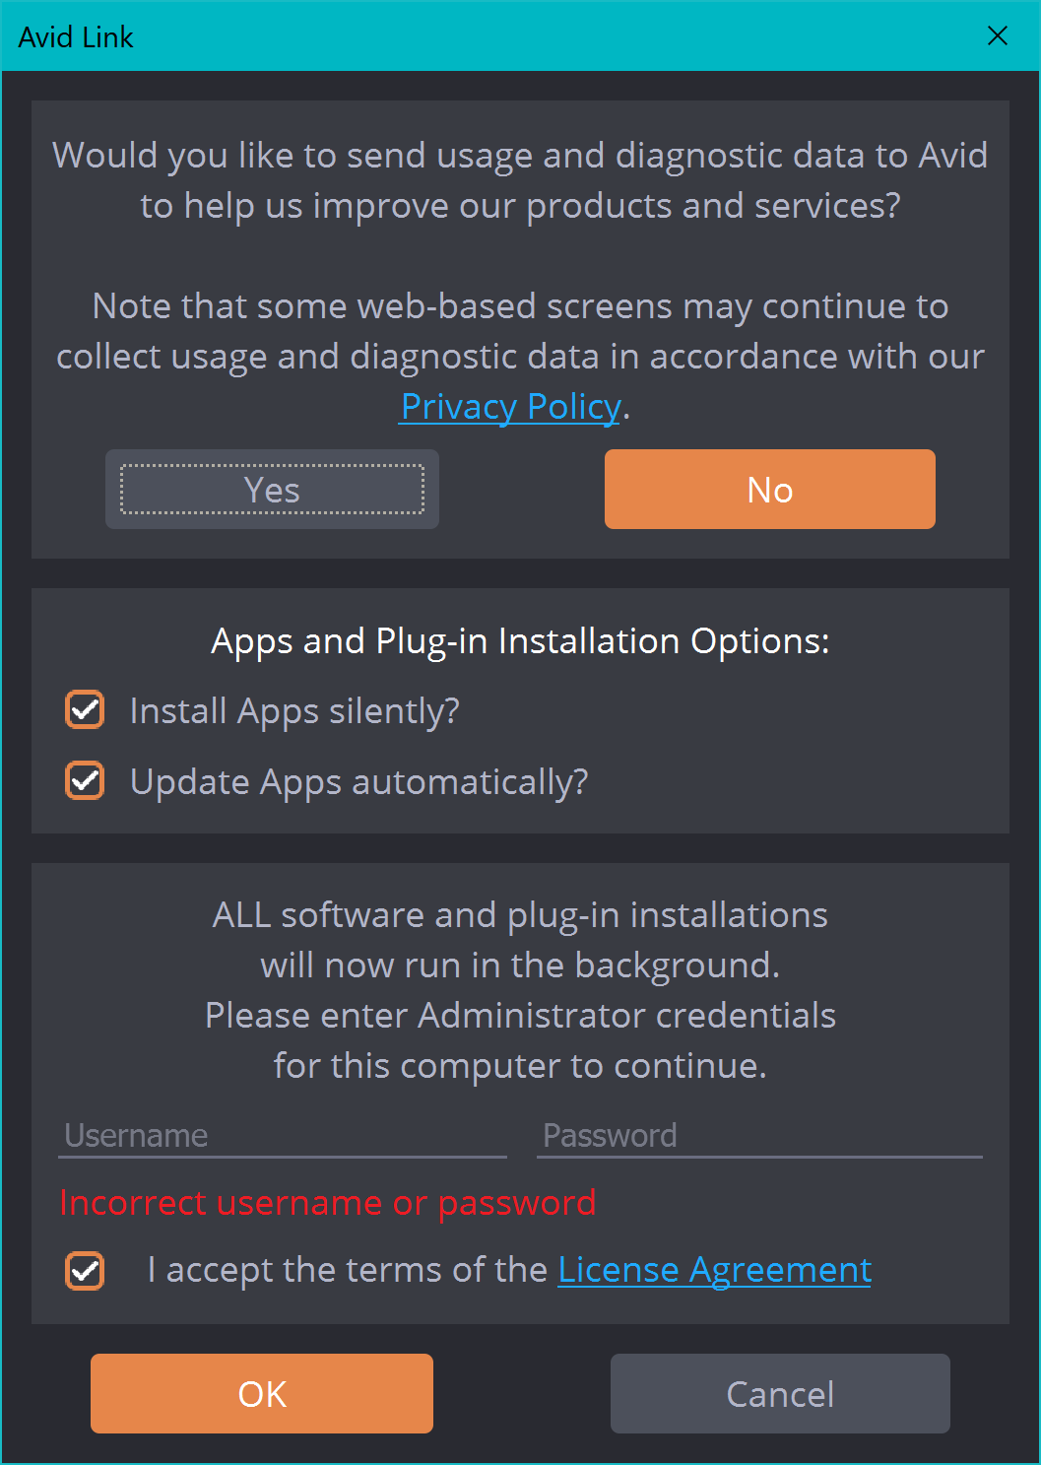Image resolution: width=1041 pixels, height=1465 pixels.
Task: Toggle the license terms acceptance checkbox
Action: pyautogui.click(x=85, y=1270)
